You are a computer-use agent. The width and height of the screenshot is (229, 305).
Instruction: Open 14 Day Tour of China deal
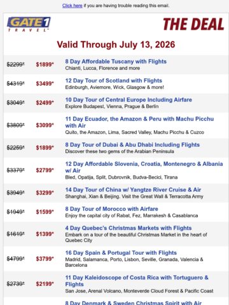133,189
